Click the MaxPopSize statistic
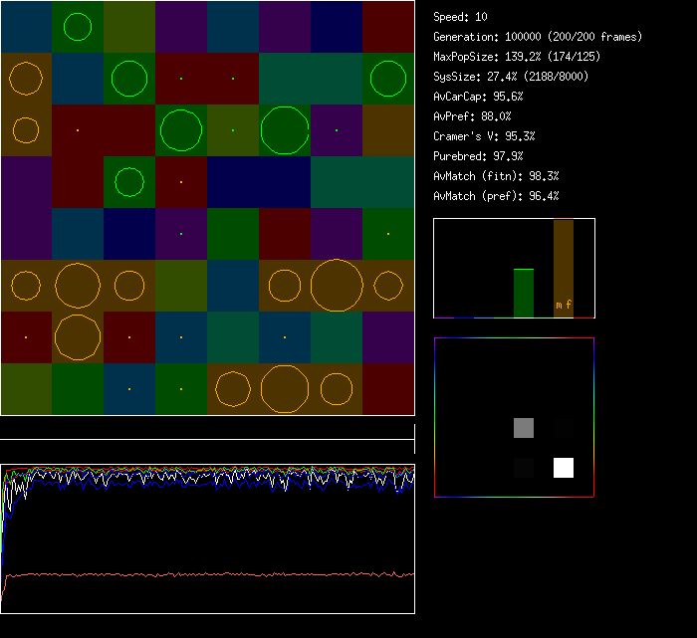 point(517,57)
